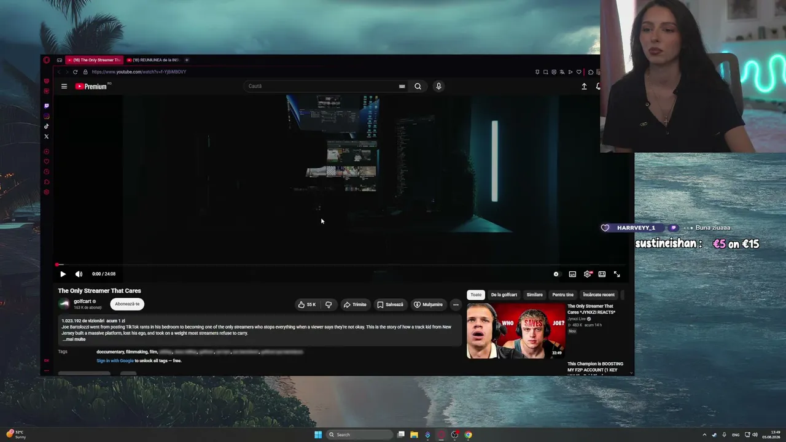Open the golfcart channel name link
Viewport: 786px width, 442px height.
[x=82, y=301]
